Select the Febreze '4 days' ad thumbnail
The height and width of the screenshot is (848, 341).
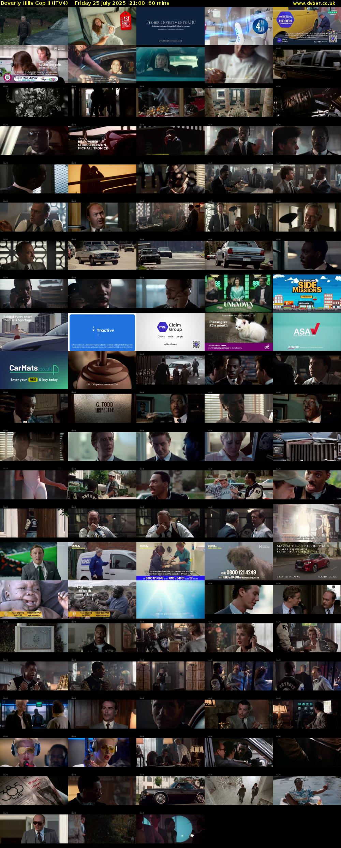pos(239,26)
